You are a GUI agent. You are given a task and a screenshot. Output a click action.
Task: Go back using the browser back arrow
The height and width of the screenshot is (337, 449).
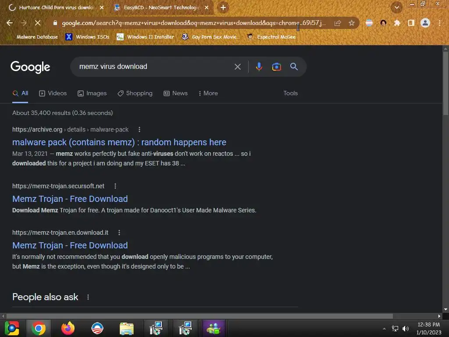point(10,23)
